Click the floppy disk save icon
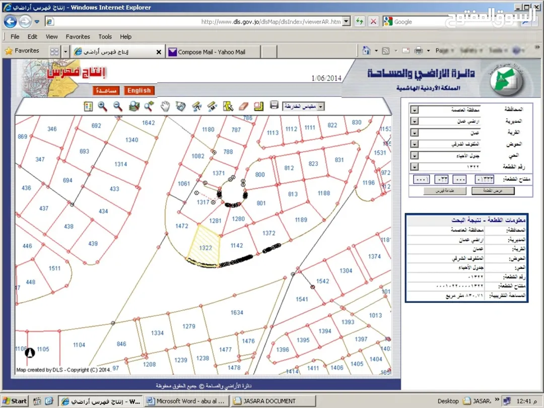This screenshot has height=408, width=544. click(274, 105)
